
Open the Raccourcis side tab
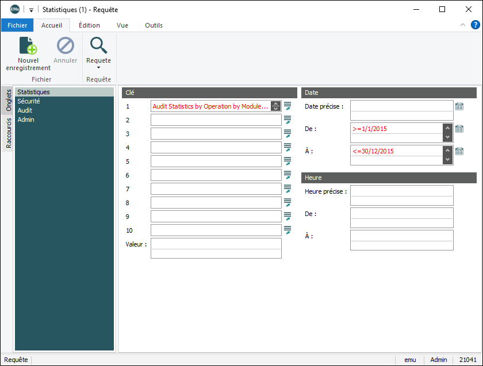(9, 133)
